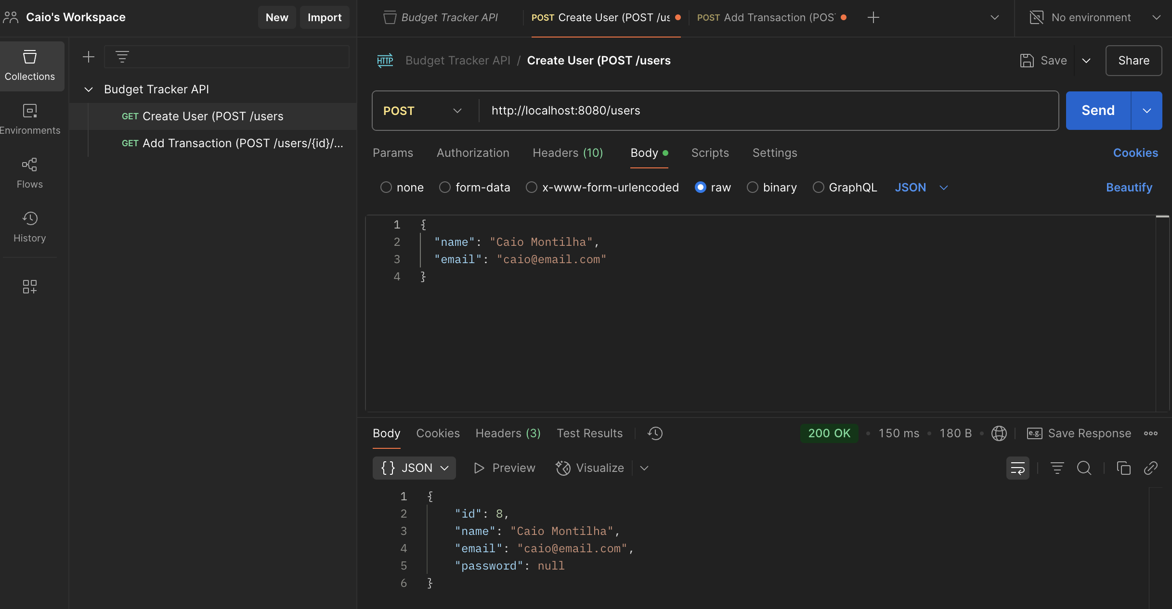
Task: Select the GraphQL body option
Action: coord(819,187)
